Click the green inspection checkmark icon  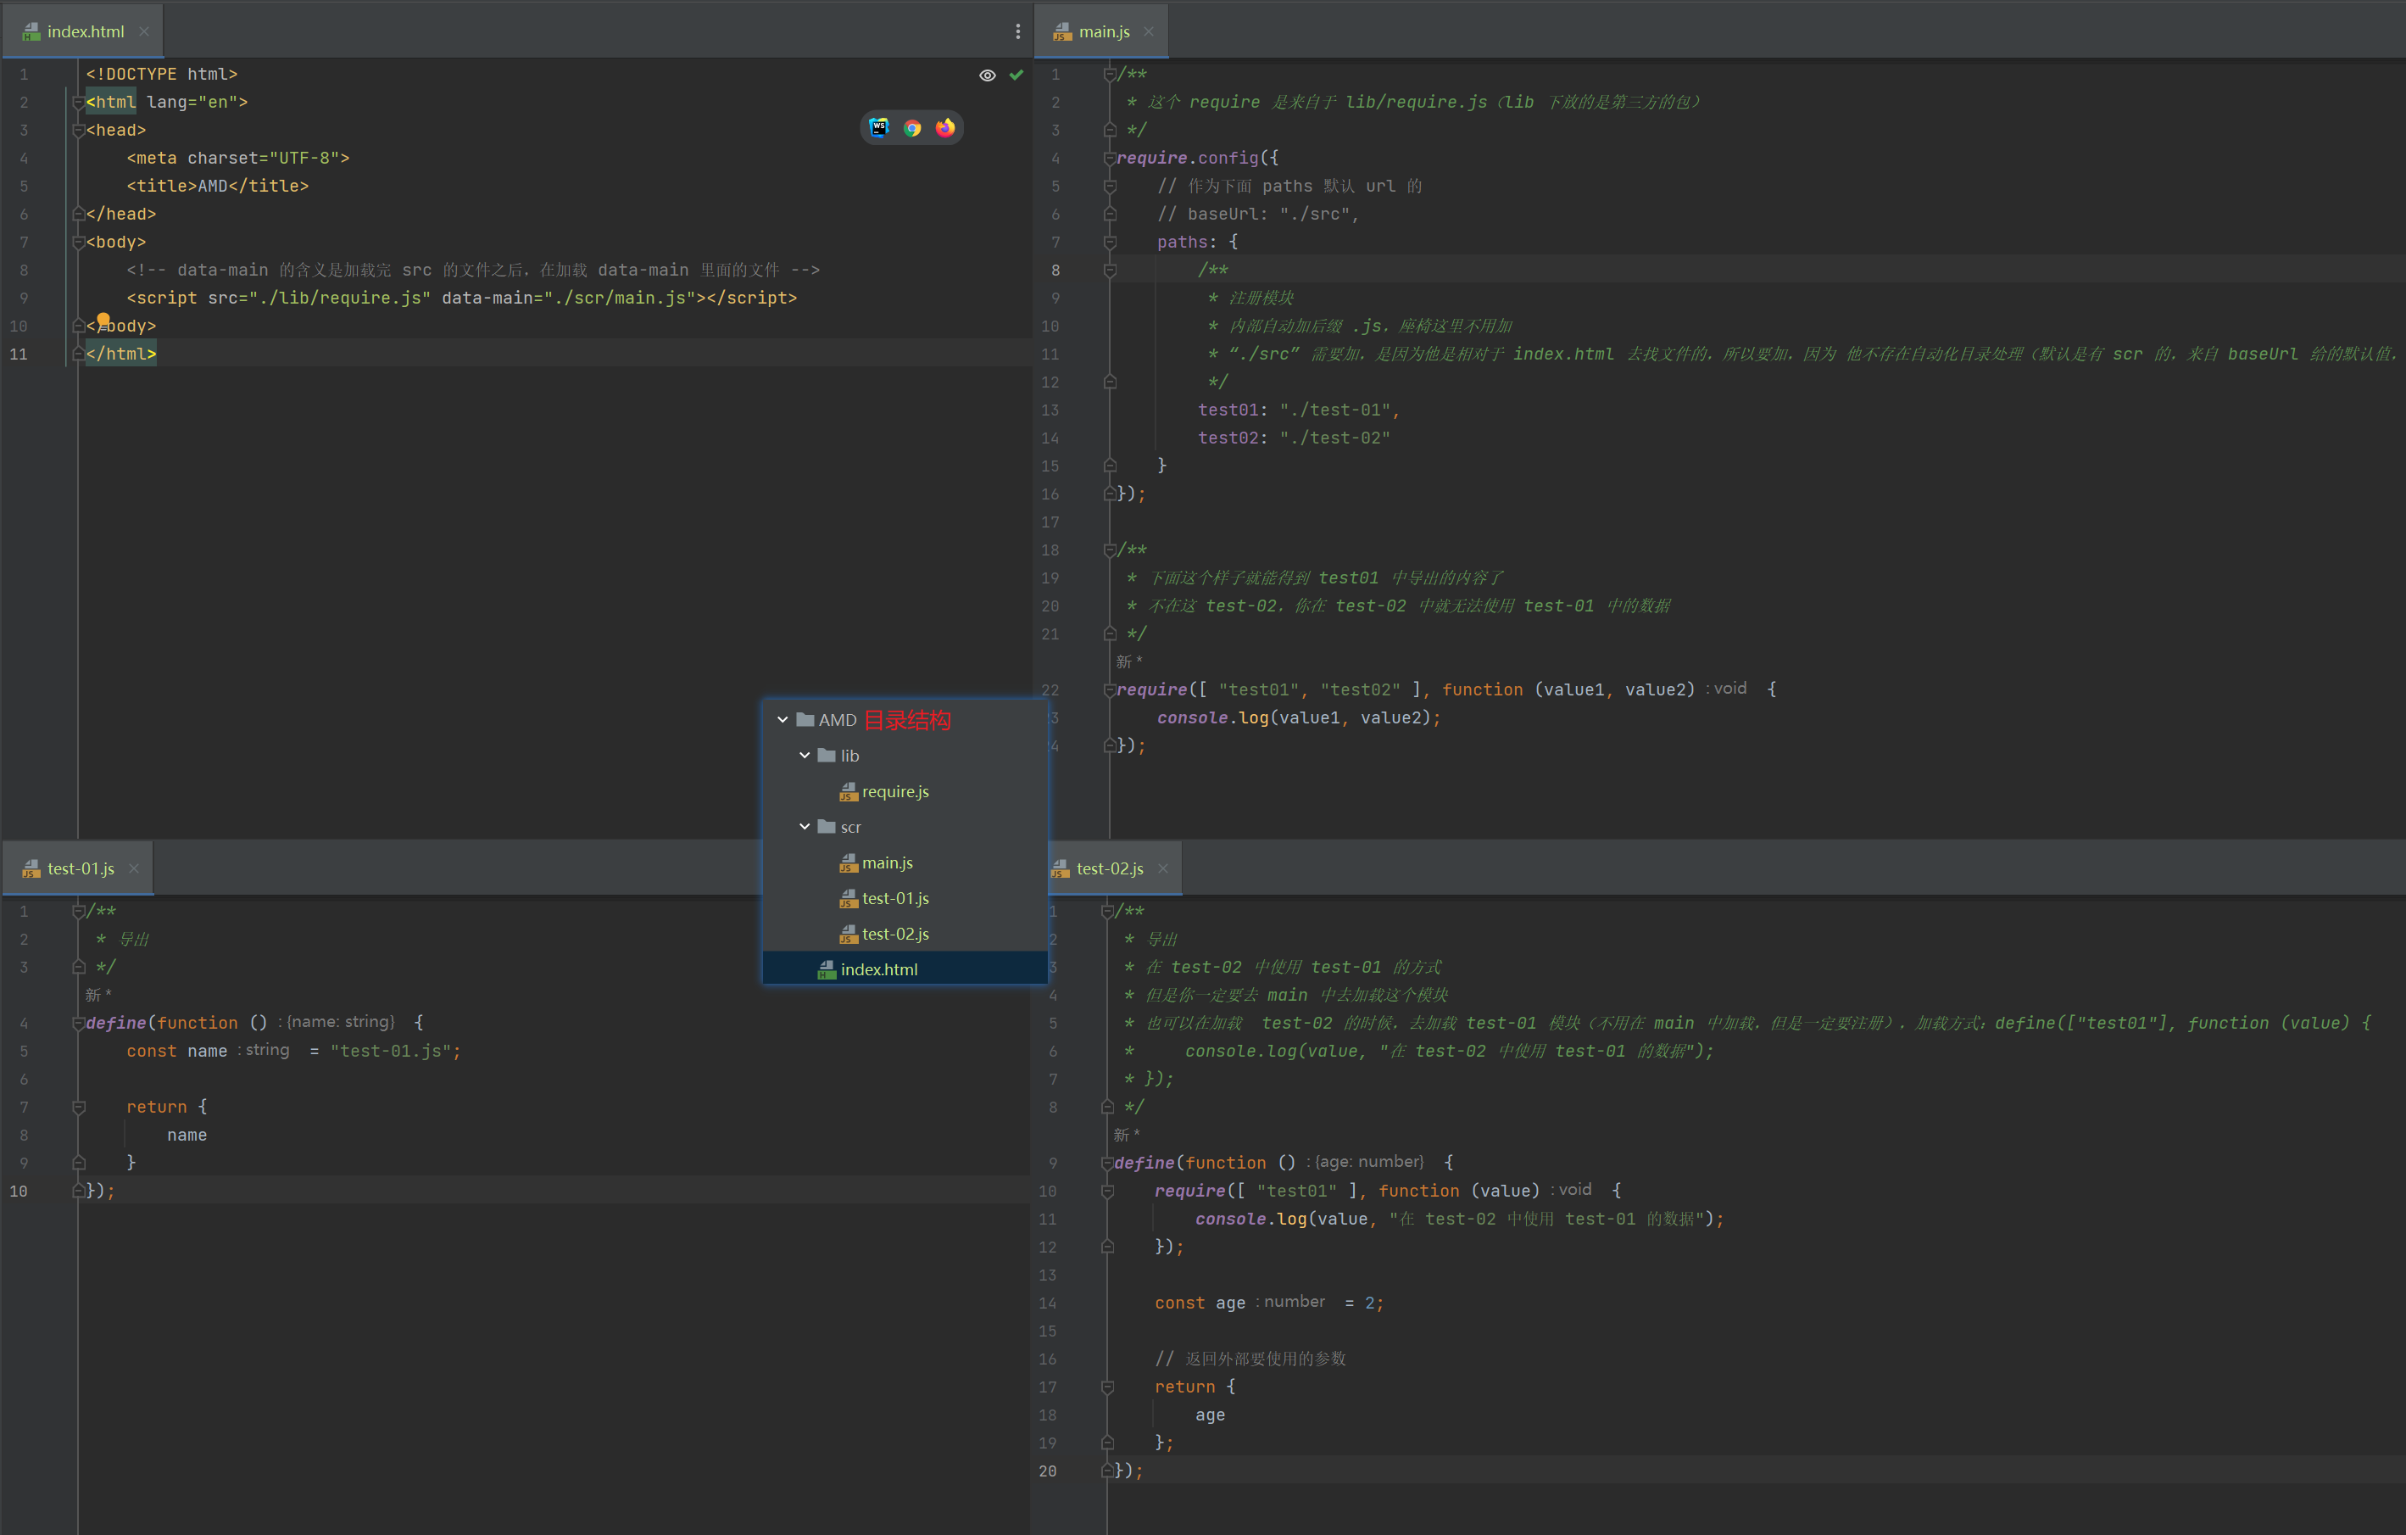(1016, 75)
